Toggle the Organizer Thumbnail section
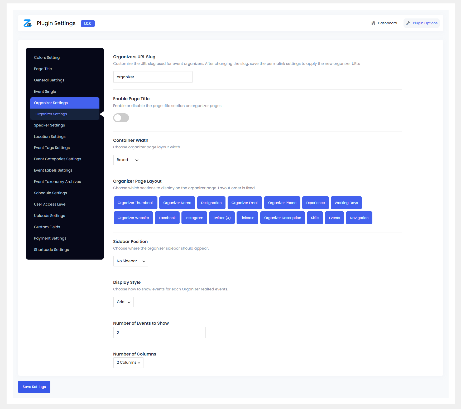461x409 pixels. 136,203
